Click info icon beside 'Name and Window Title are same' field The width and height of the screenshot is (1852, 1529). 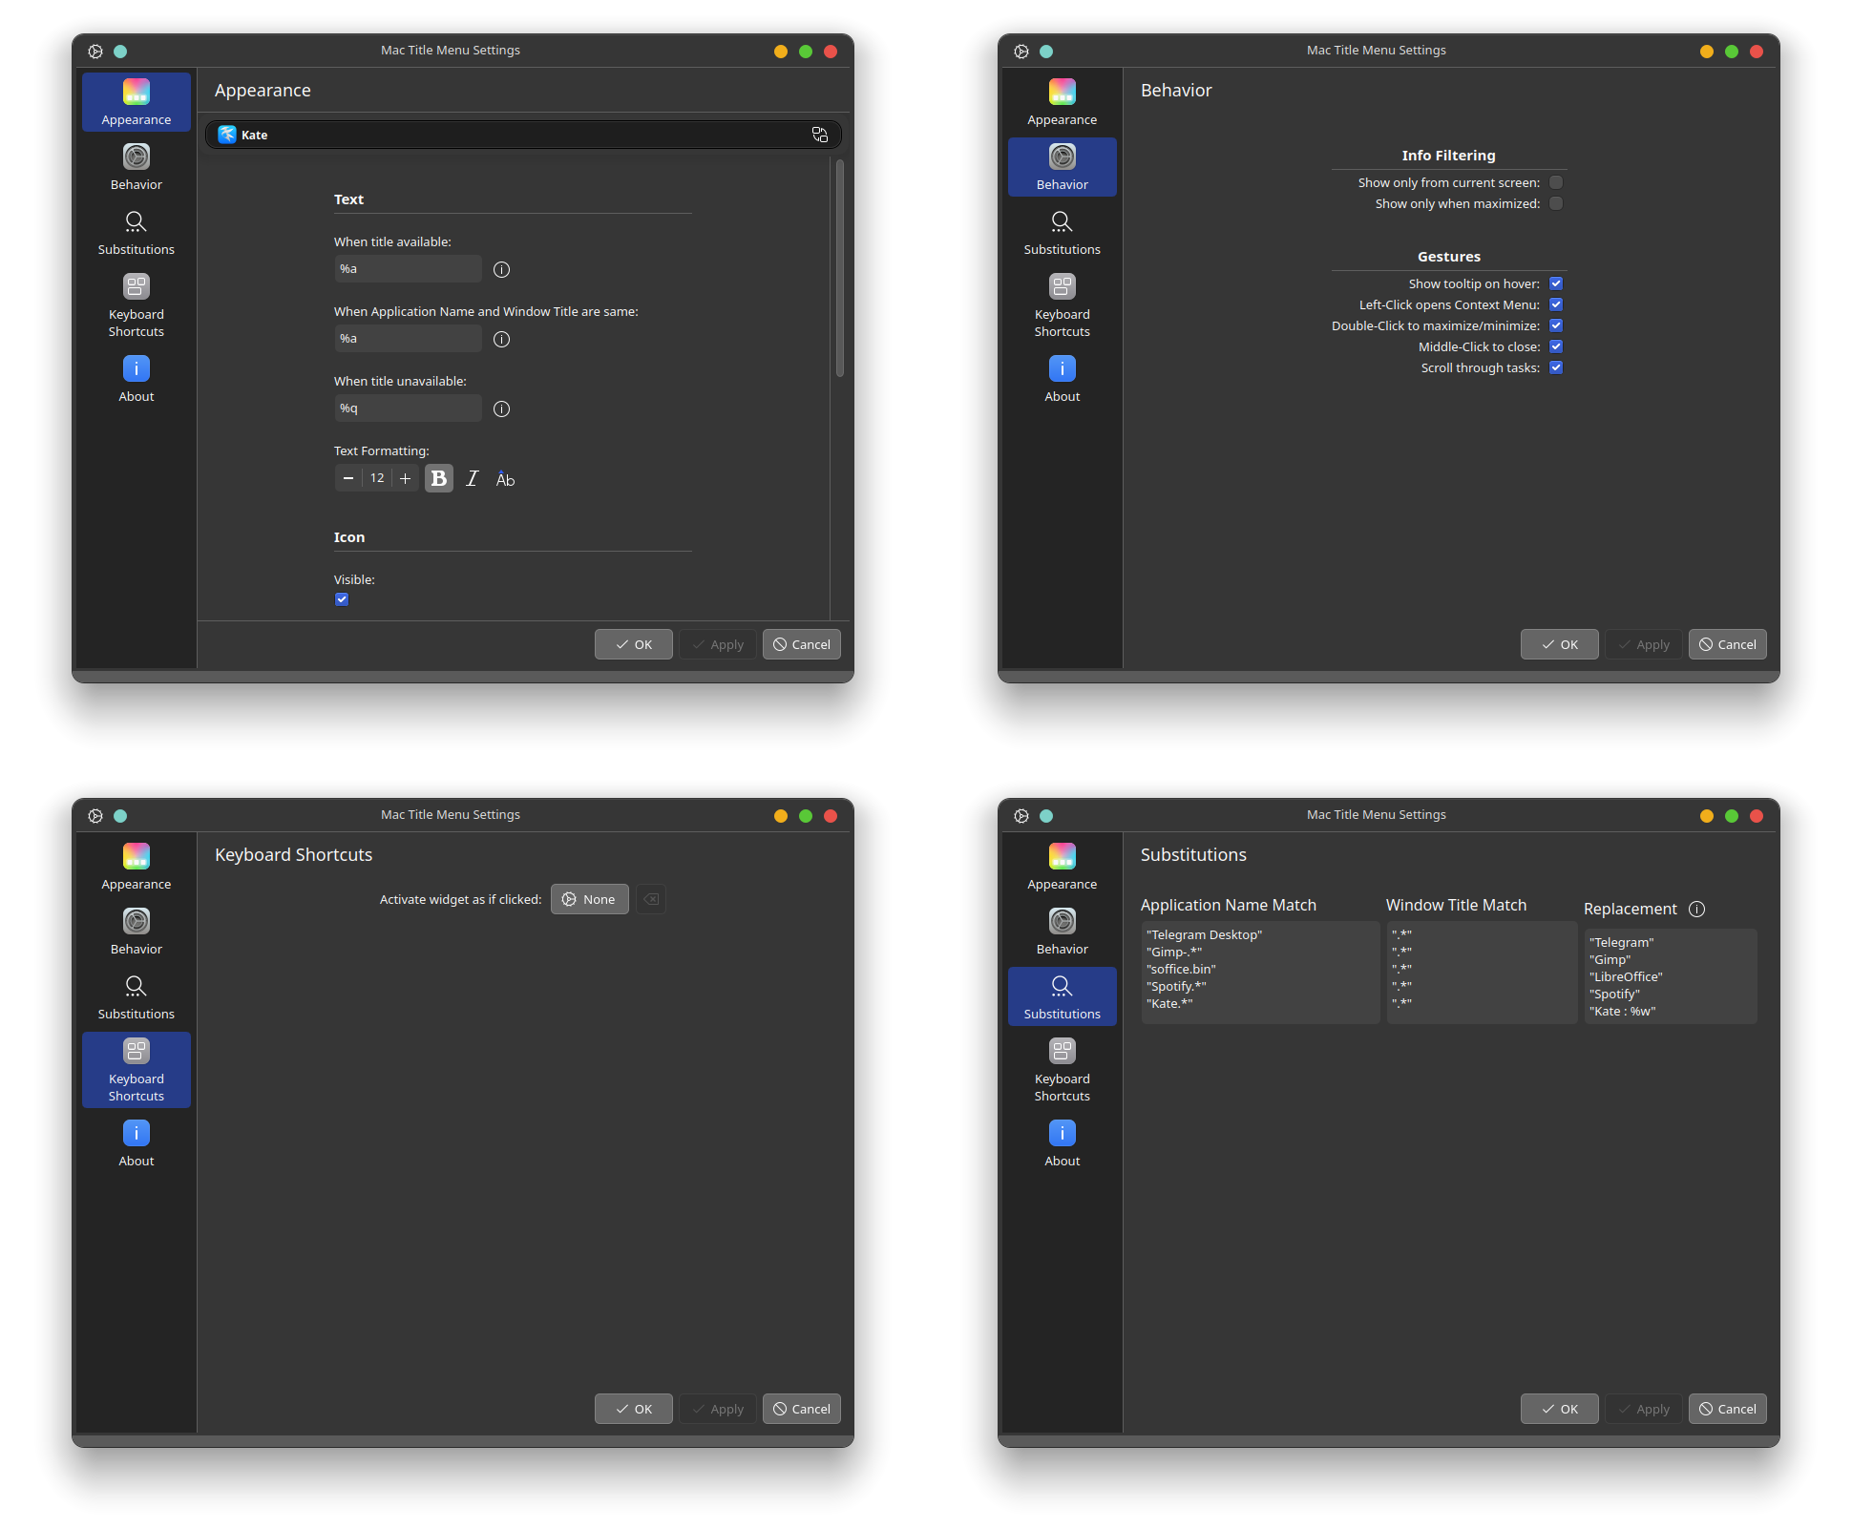click(x=501, y=339)
